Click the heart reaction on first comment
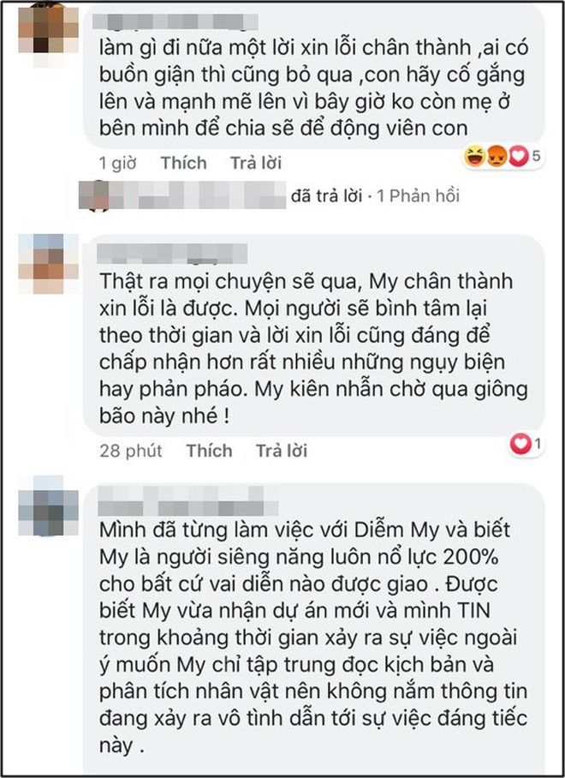 click(x=518, y=158)
